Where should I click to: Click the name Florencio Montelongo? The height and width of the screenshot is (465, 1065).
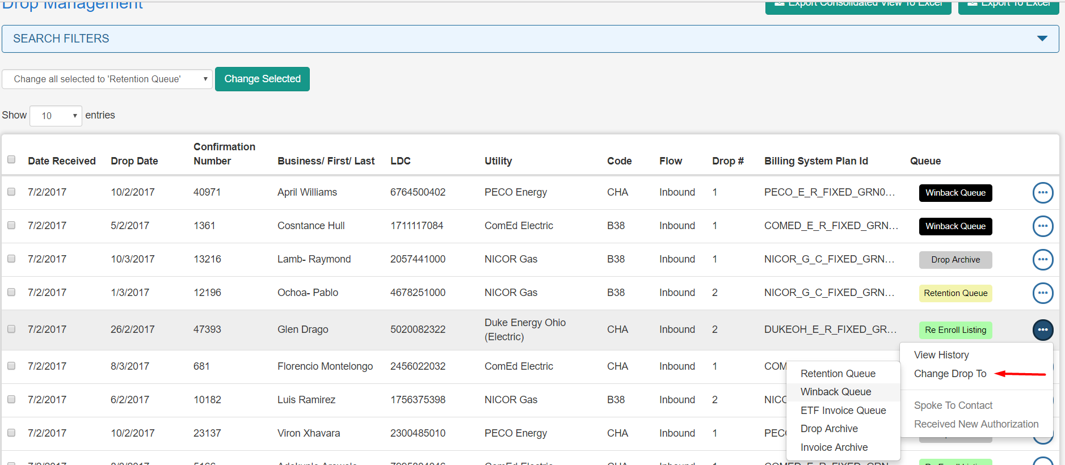(x=325, y=366)
